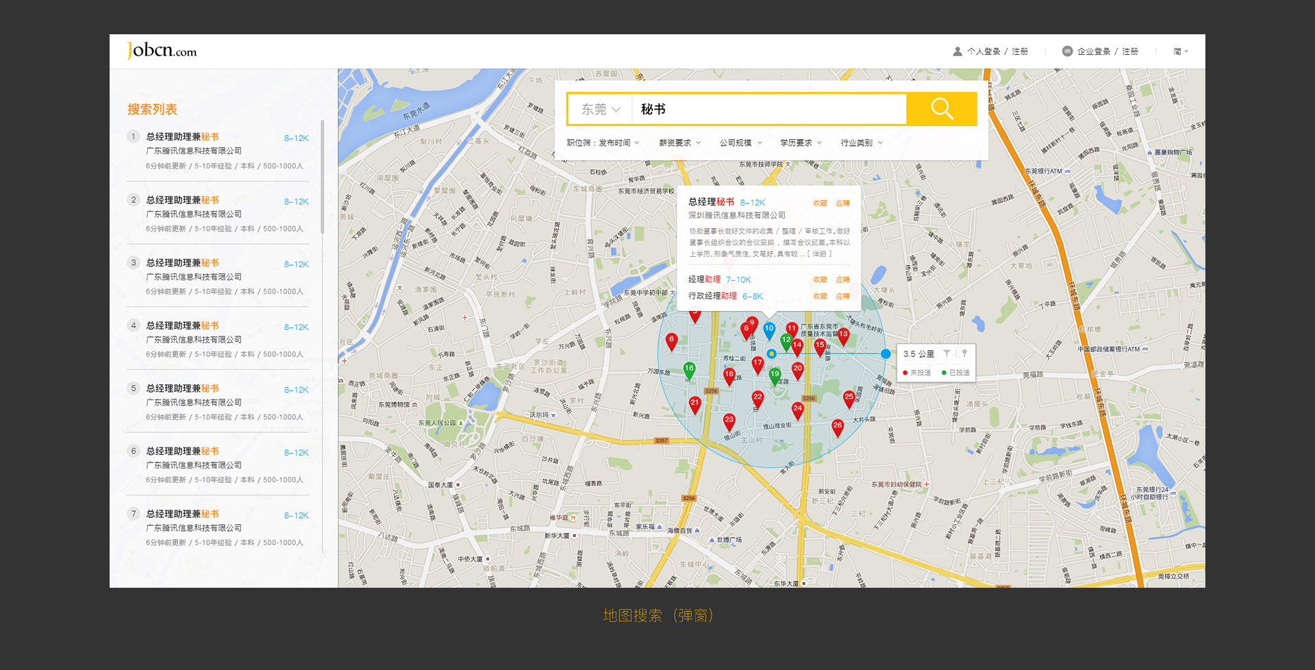
Task: Toggle the 已投递 green-dot legend filter
Action: [956, 373]
